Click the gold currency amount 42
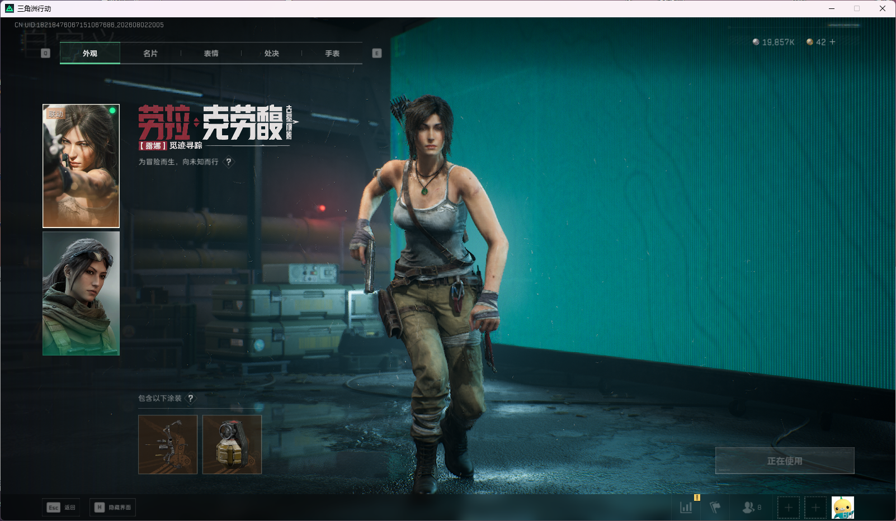896x521 pixels. click(821, 42)
